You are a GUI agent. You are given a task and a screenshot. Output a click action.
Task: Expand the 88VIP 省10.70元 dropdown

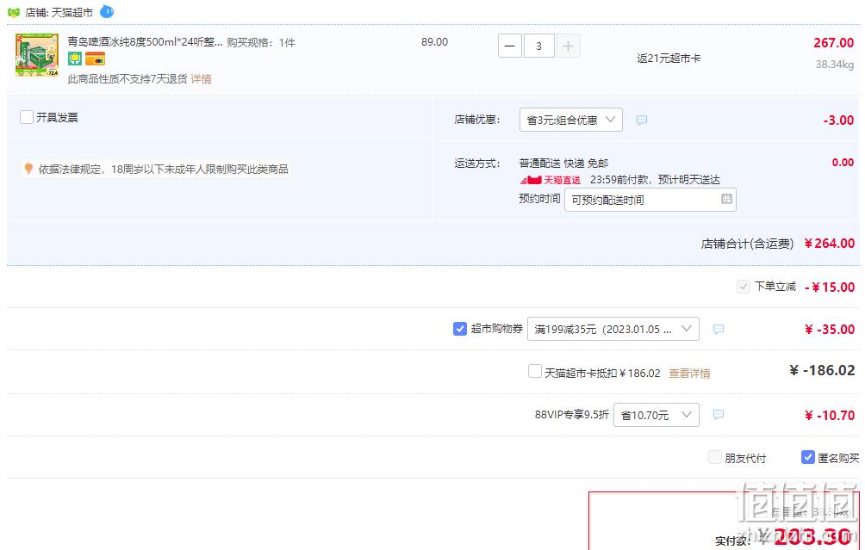point(657,415)
